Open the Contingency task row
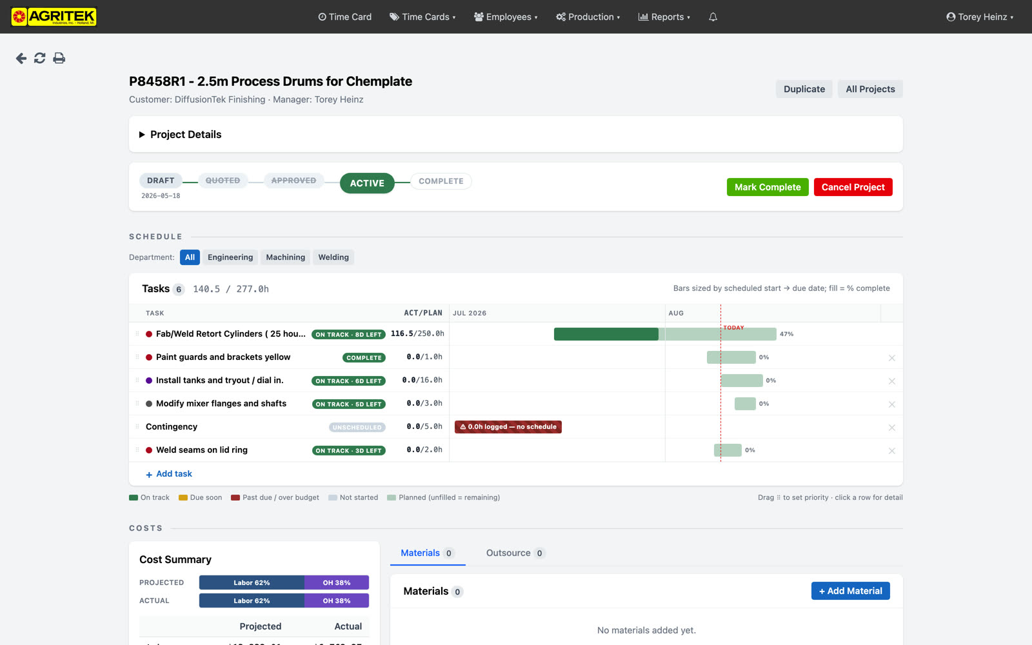 click(515, 427)
